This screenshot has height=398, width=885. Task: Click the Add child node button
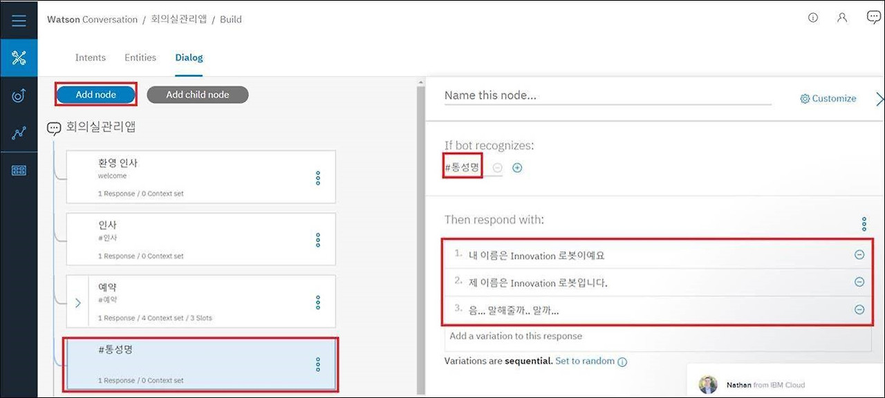(198, 95)
